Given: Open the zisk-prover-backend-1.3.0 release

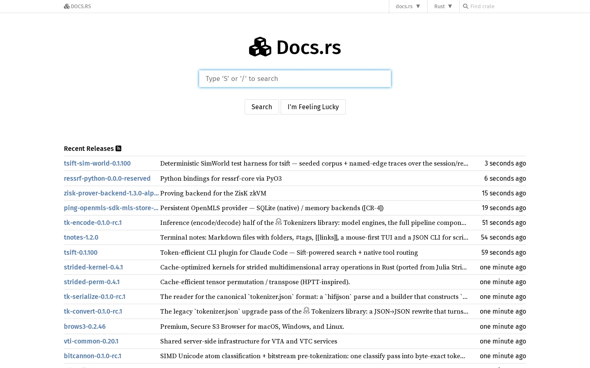Looking at the screenshot, I should (x=111, y=193).
